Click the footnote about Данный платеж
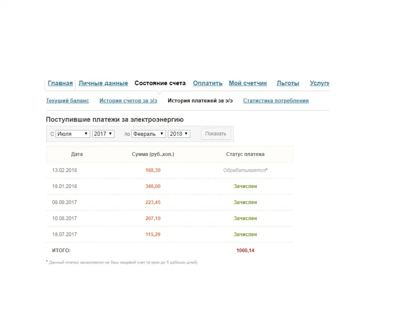Screen dimensions: 415x311 click(122, 262)
